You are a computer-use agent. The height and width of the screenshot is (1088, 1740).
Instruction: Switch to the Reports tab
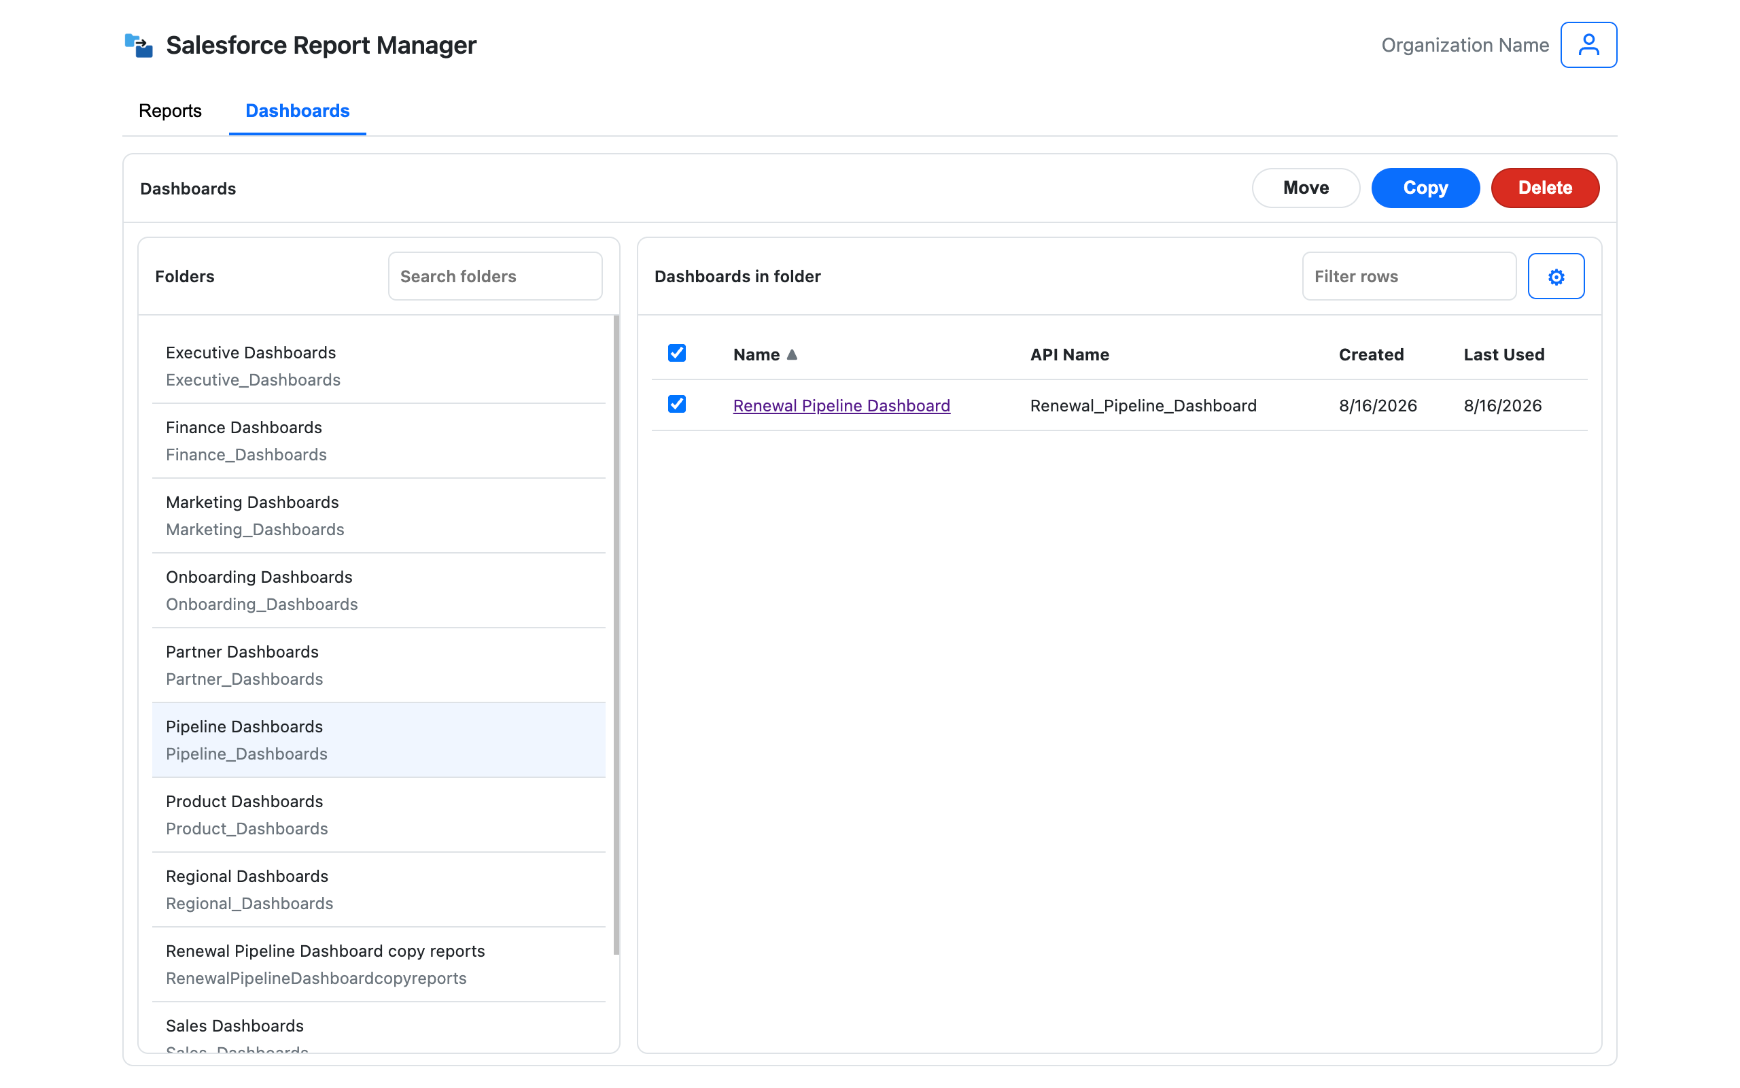tap(171, 111)
